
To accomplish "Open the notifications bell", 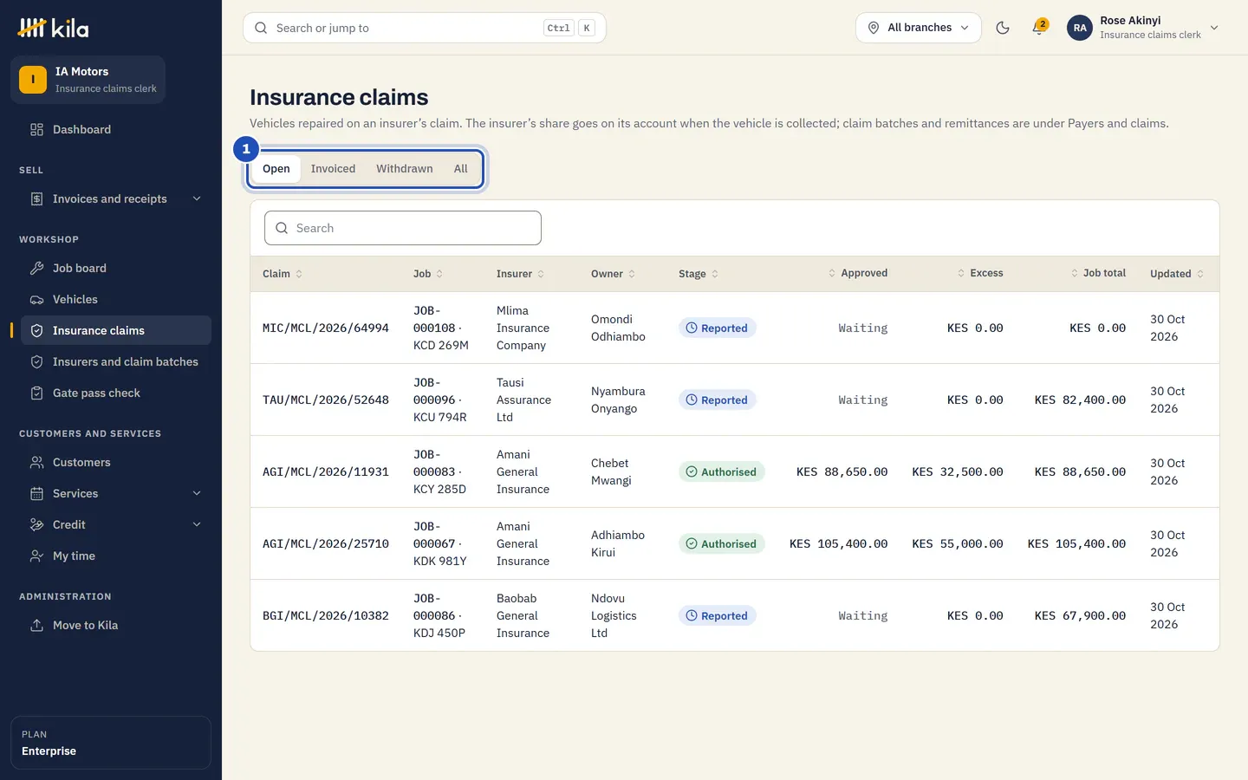I will click(1039, 28).
